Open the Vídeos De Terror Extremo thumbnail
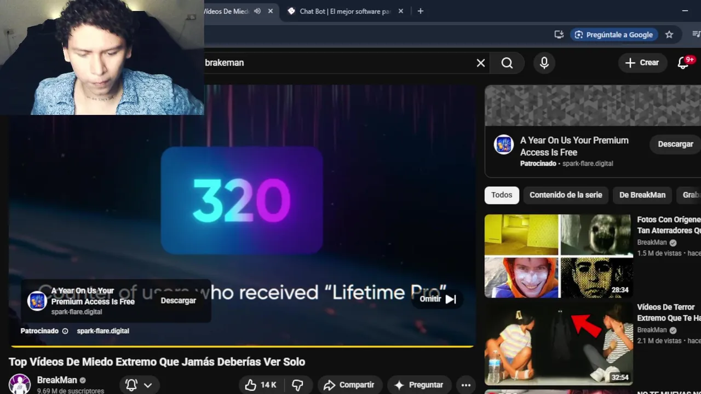The image size is (701, 394). (559, 344)
